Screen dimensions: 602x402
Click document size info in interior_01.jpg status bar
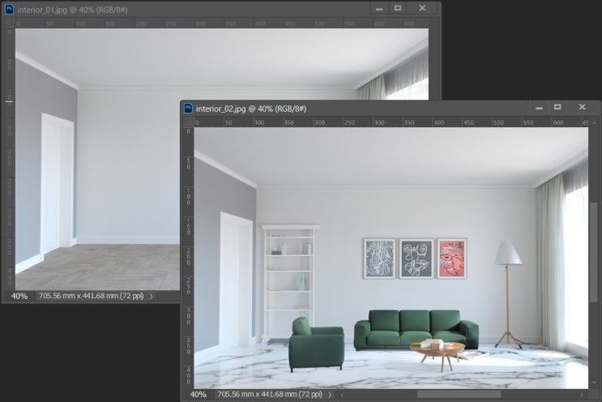click(x=92, y=296)
